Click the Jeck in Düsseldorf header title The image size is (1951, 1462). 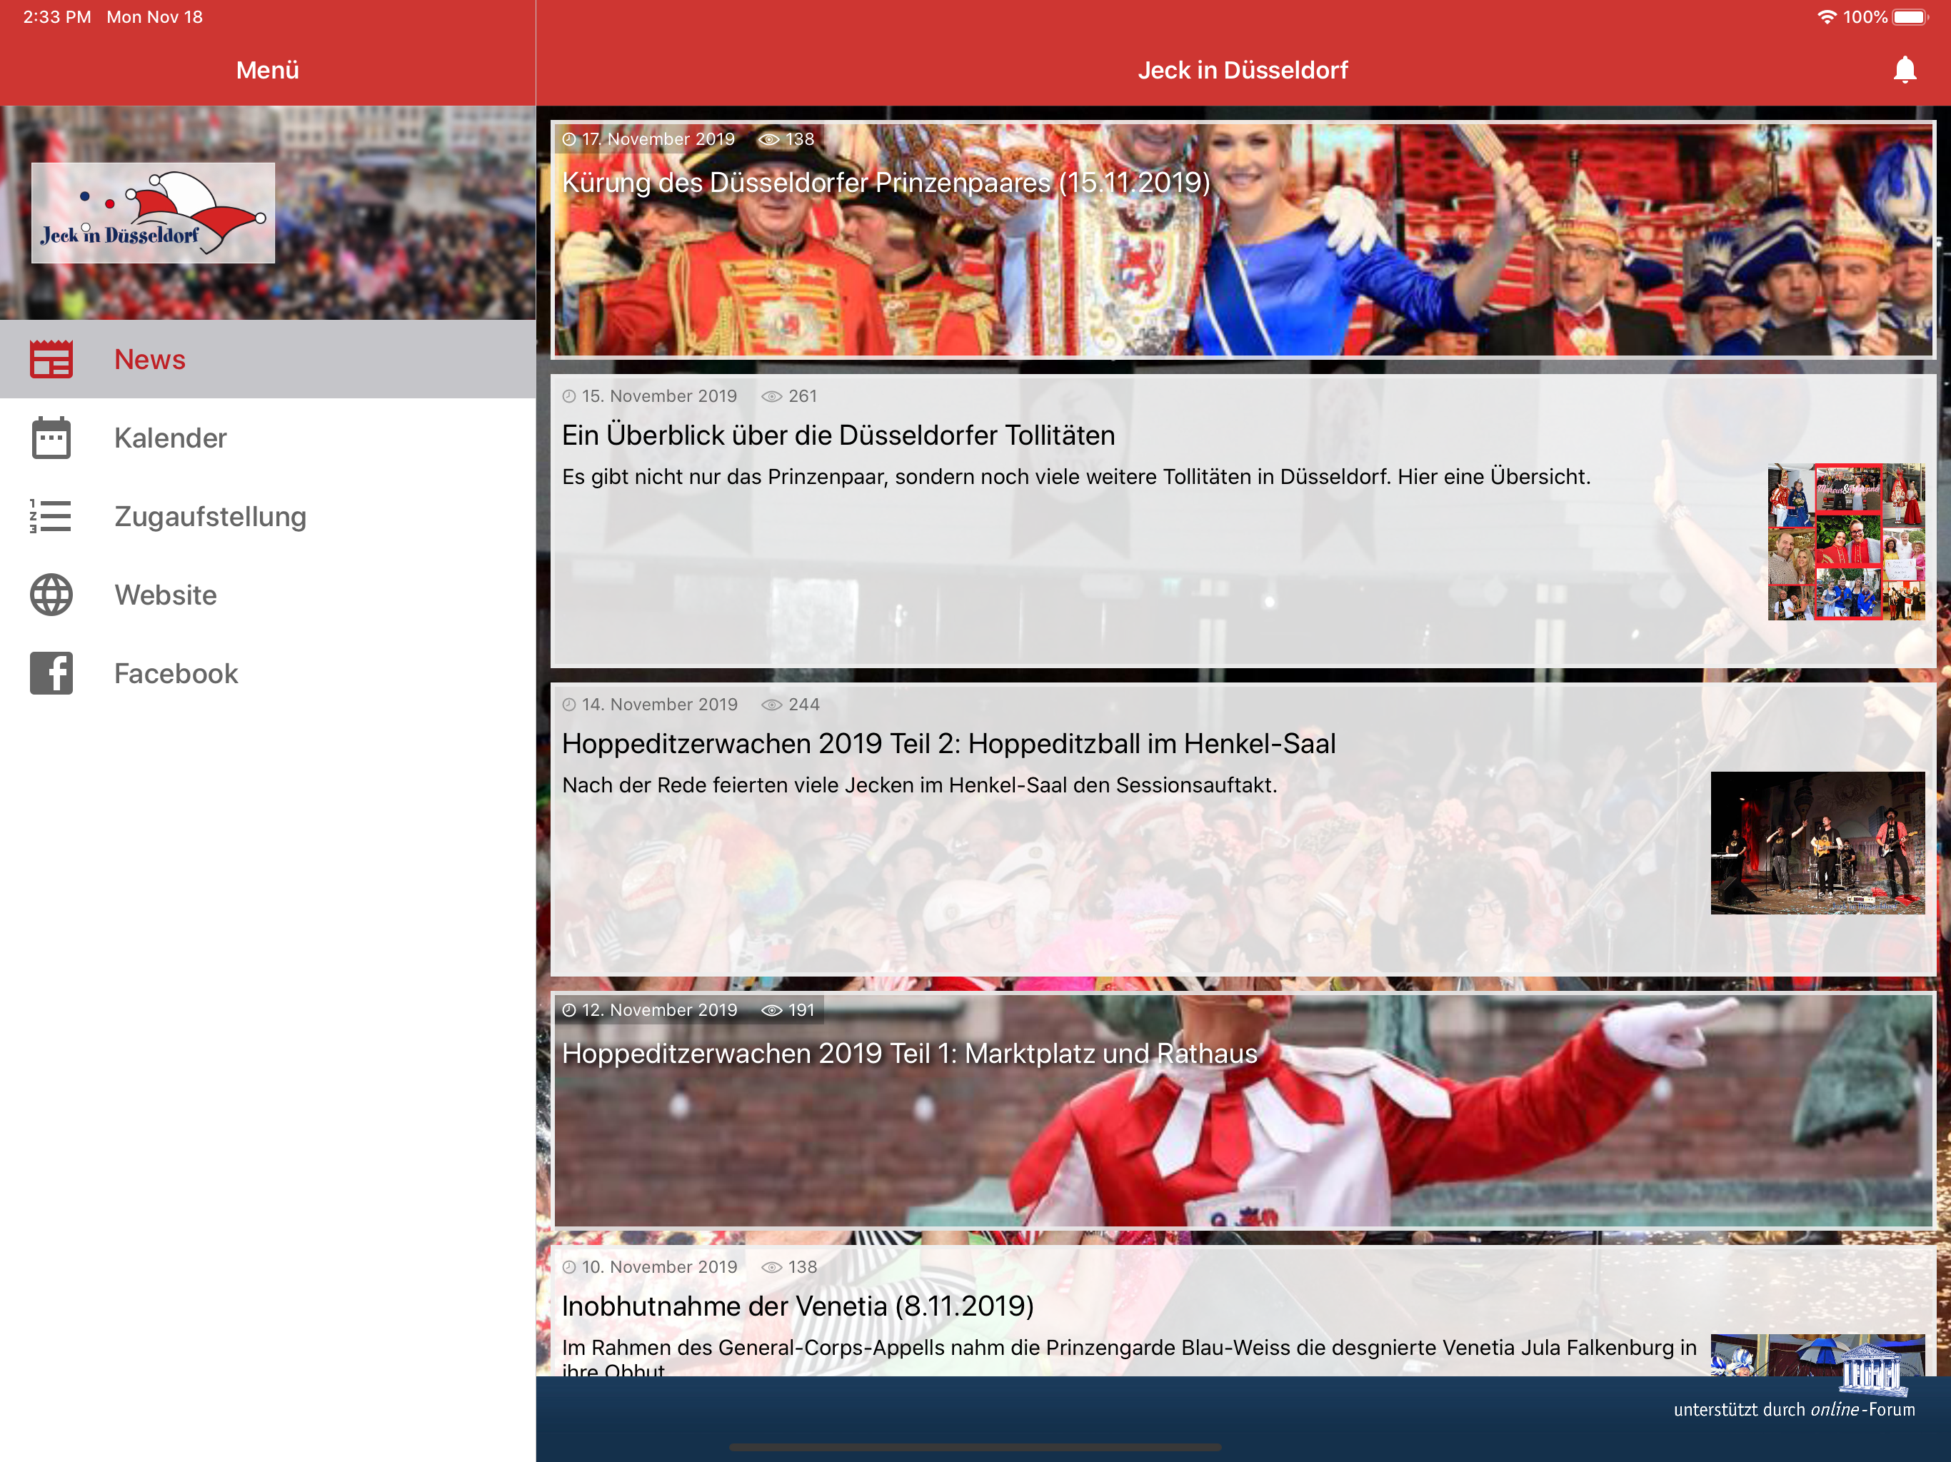click(x=1243, y=70)
